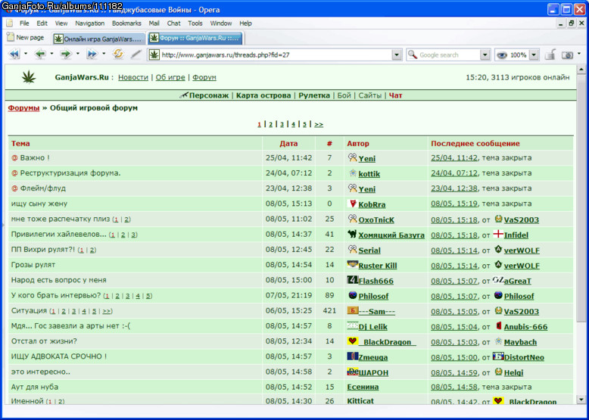The image size is (589, 420).
Task: Click the flag icon next to Infidel
Action: (x=498, y=234)
